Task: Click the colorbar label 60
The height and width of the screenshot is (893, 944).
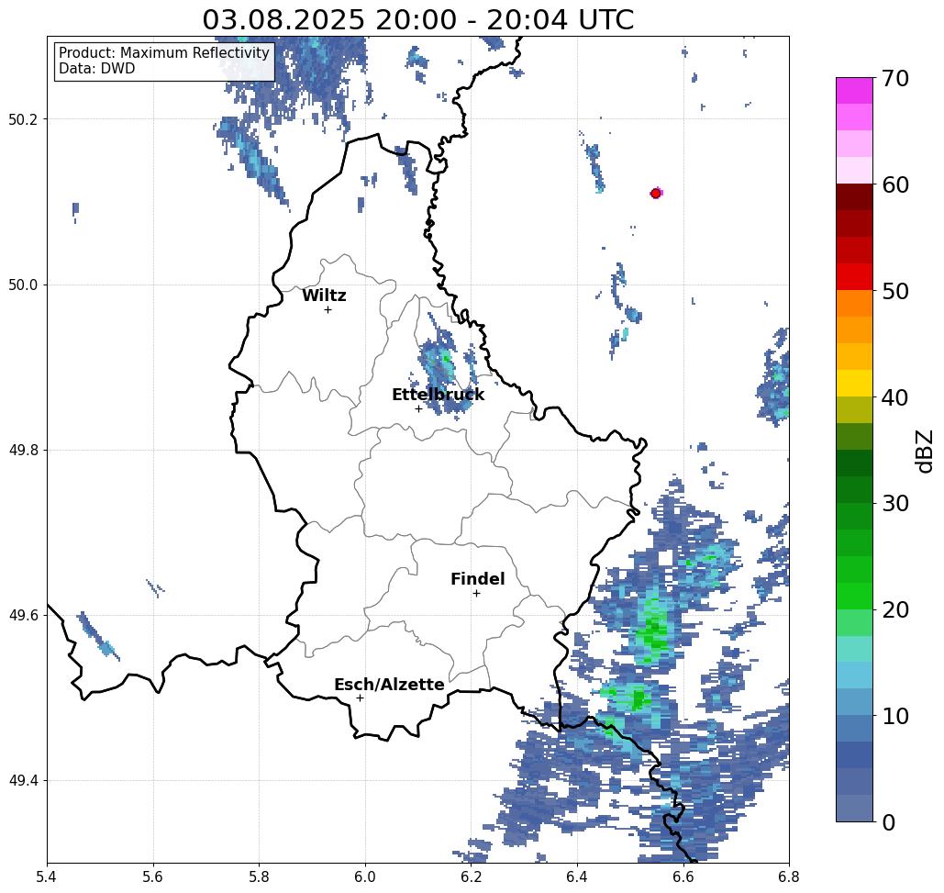Action: (x=895, y=184)
